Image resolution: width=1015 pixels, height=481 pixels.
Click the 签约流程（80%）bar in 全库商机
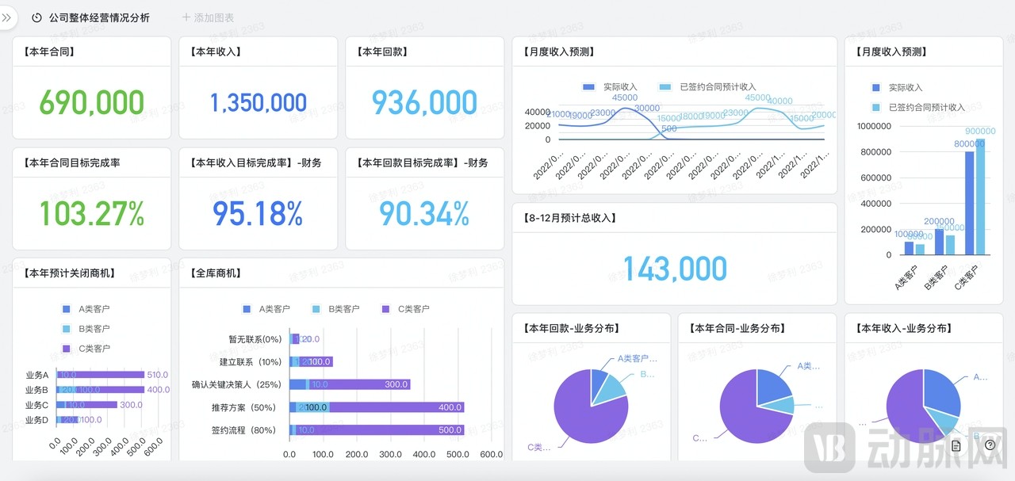381,430
